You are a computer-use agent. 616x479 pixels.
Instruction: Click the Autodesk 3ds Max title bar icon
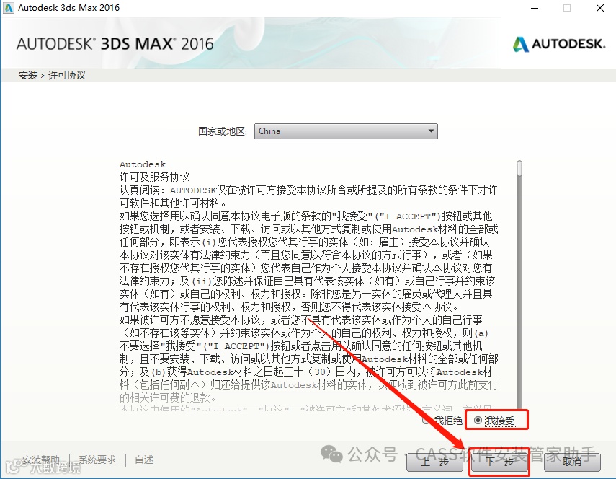(x=8, y=8)
